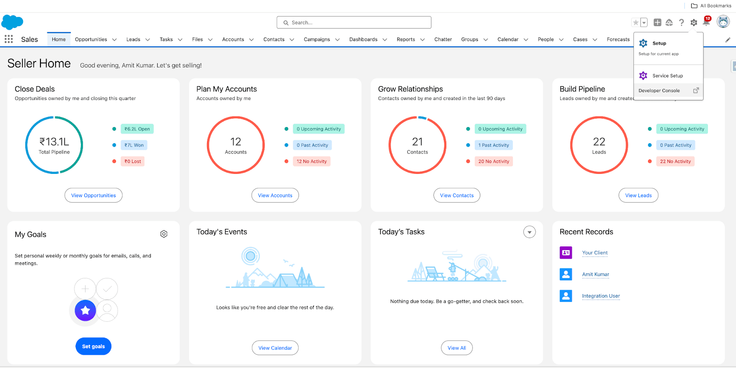Expand the Opportunities tab dropdown chevron
The height and width of the screenshot is (368, 736).
pos(115,40)
